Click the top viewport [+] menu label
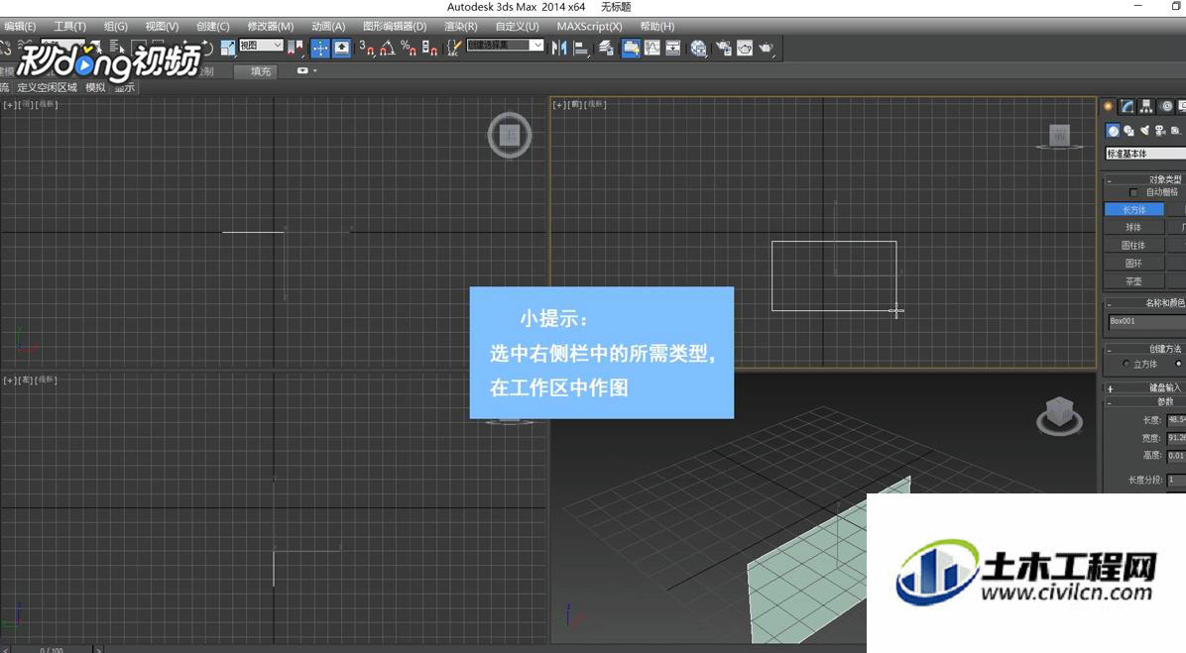The image size is (1186, 653). click(x=9, y=105)
